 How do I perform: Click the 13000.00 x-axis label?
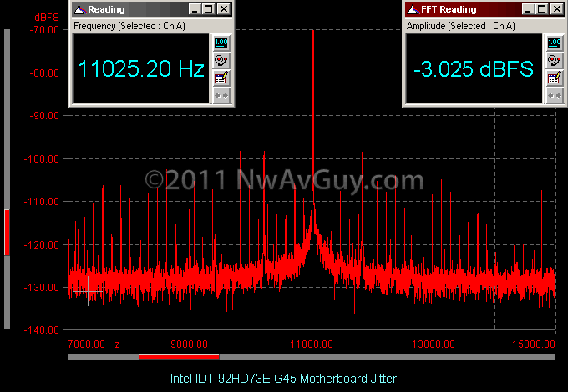[x=434, y=344]
